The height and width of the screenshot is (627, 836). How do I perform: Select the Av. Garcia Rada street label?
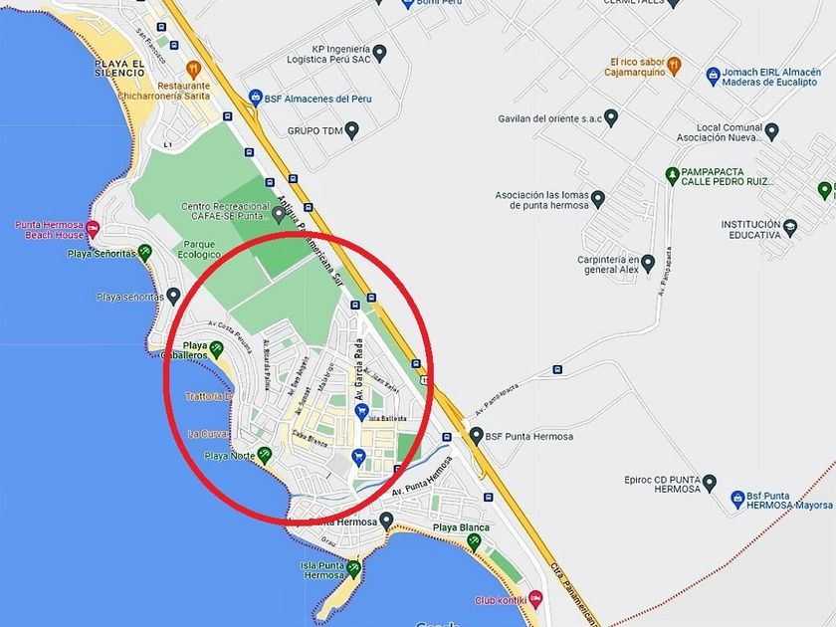tap(360, 369)
